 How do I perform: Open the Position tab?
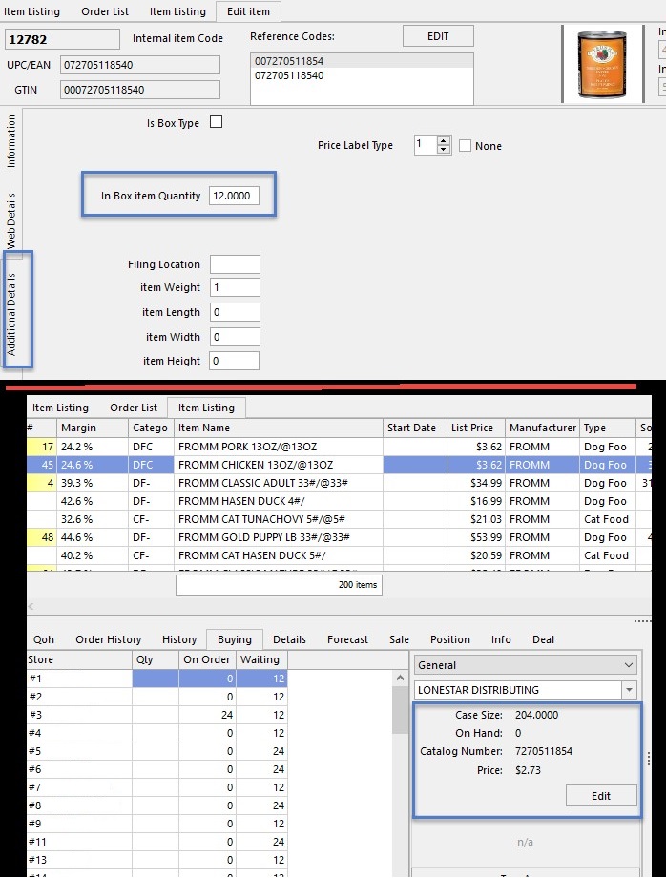(450, 639)
